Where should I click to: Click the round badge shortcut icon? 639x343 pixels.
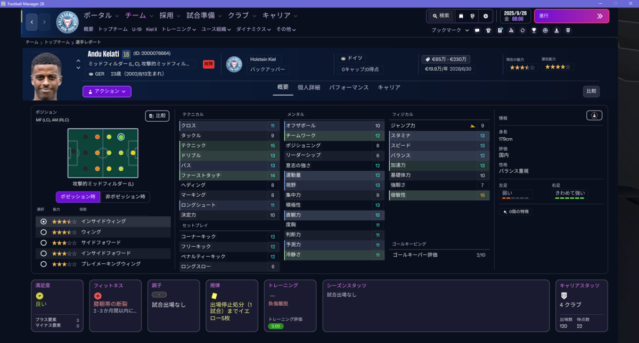(x=545, y=30)
